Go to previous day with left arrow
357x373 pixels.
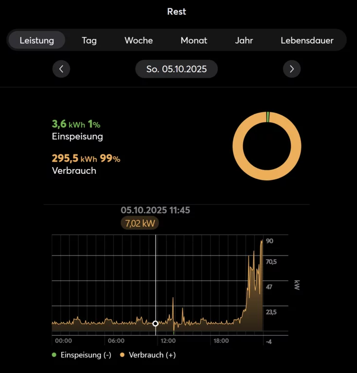61,69
